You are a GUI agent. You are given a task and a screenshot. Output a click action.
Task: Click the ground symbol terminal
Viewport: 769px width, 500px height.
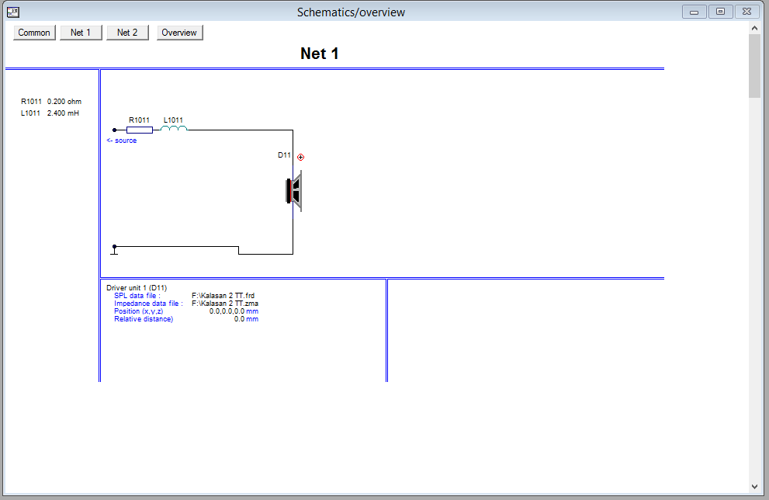coord(114,250)
